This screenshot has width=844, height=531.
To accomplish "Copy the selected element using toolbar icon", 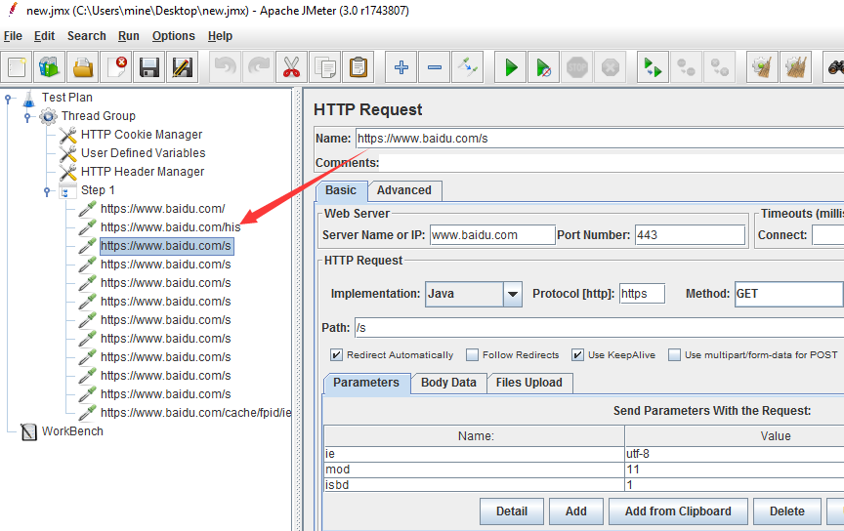I will click(325, 67).
